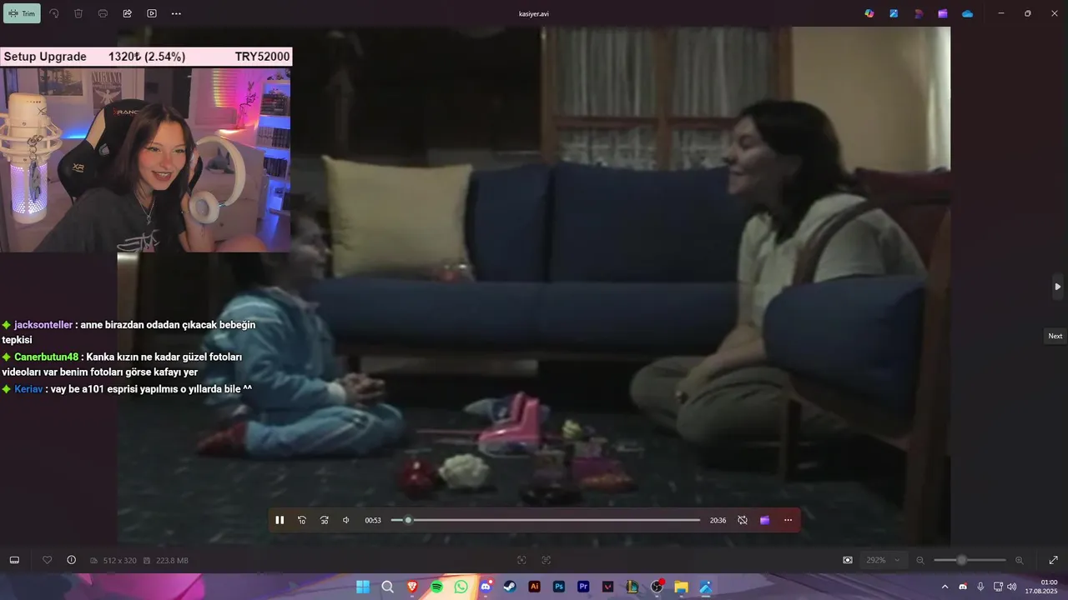Click the 223.8 MB file size text

coord(172,561)
